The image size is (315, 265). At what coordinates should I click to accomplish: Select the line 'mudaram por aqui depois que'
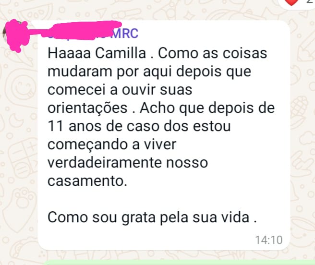click(149, 72)
